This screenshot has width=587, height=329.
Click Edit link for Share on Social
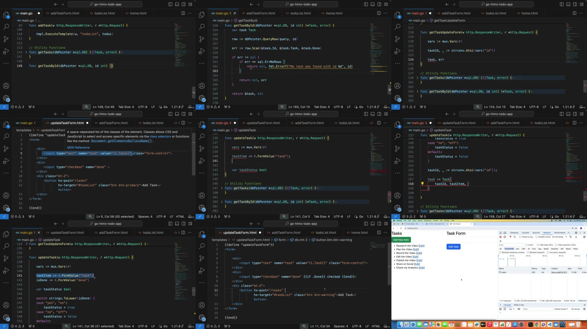click(417, 264)
